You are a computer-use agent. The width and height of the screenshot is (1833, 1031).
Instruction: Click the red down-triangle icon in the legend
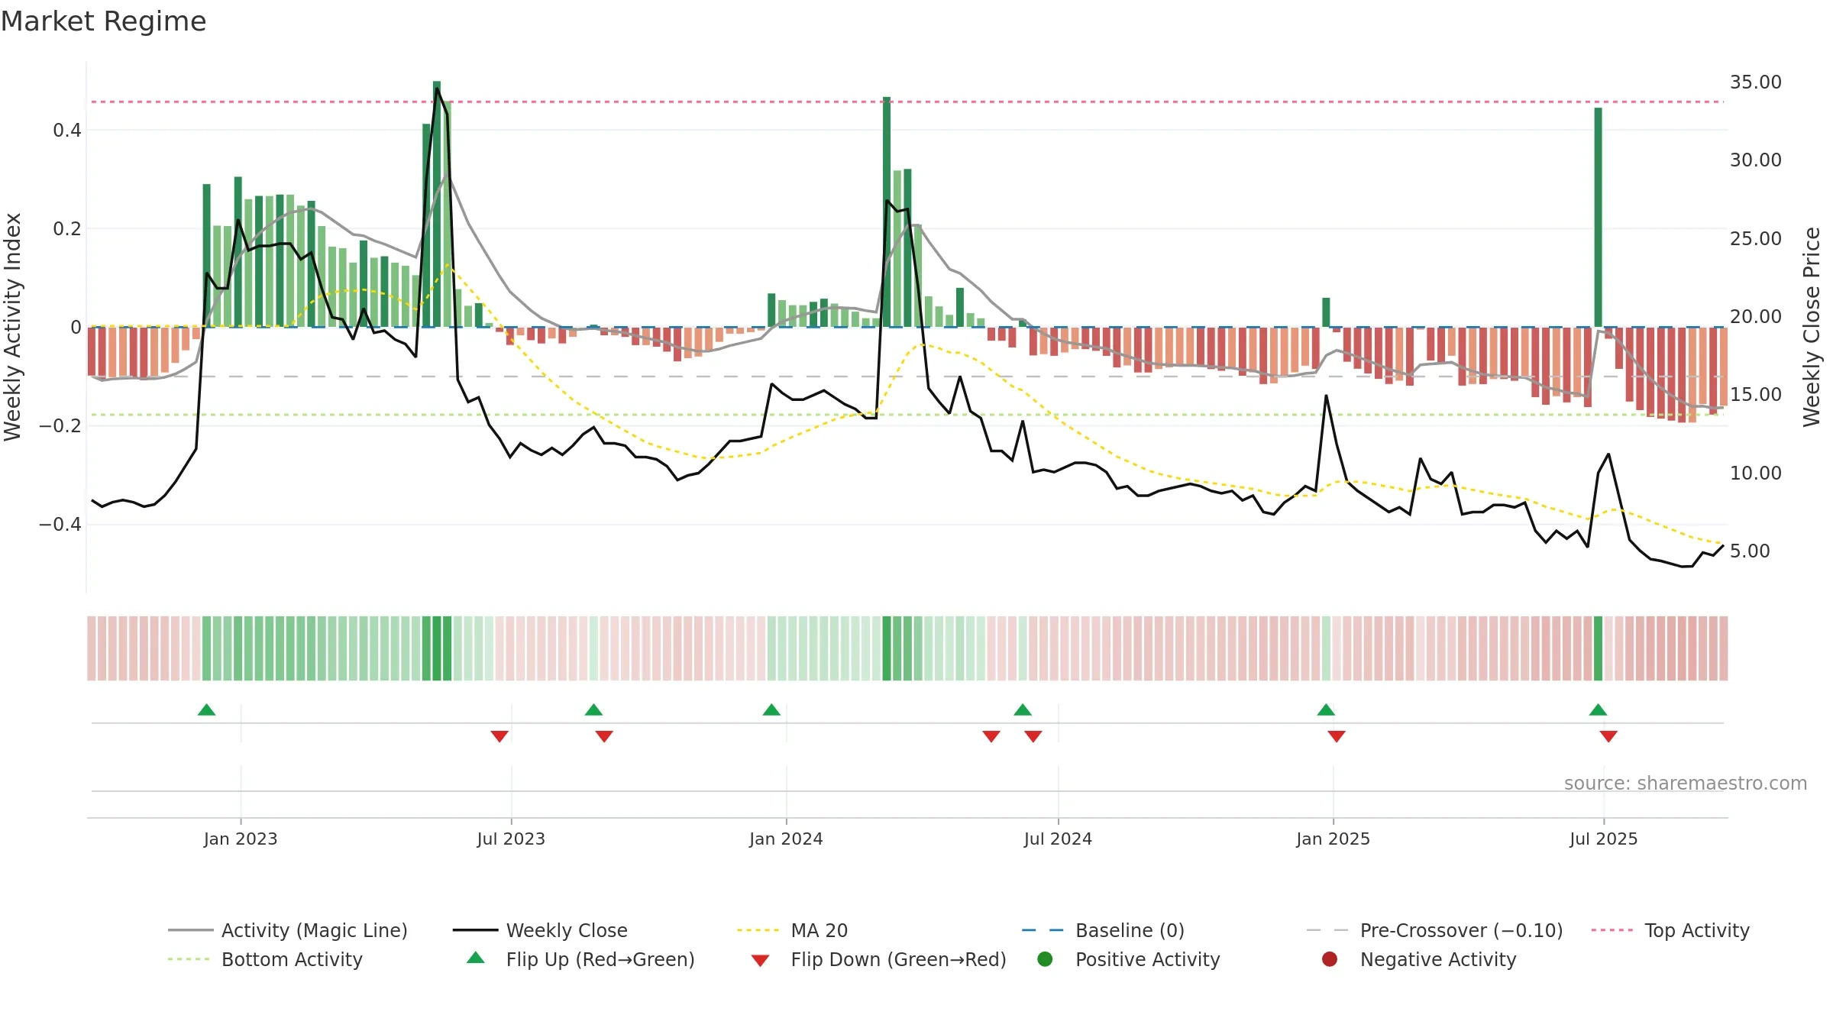[x=760, y=961]
